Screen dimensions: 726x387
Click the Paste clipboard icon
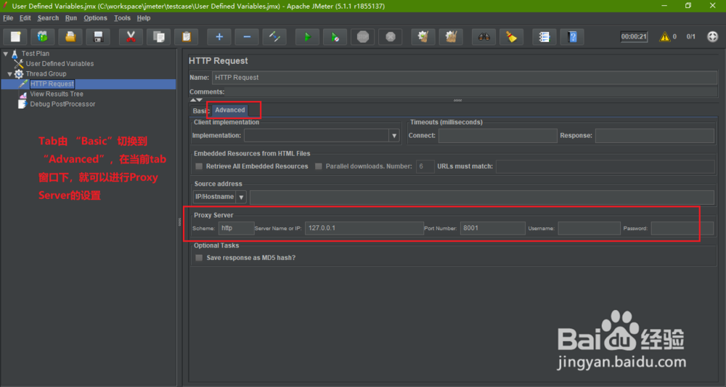pos(187,37)
